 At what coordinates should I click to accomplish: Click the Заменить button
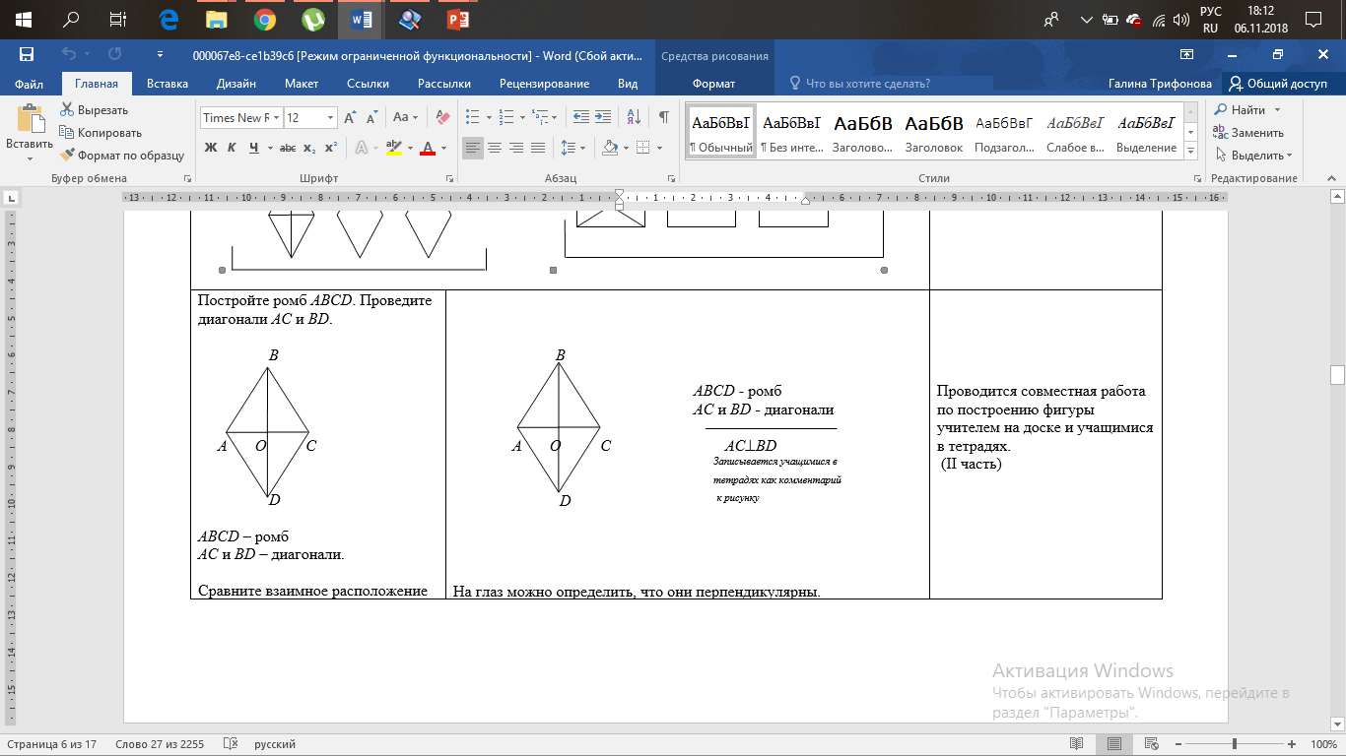coord(1248,132)
